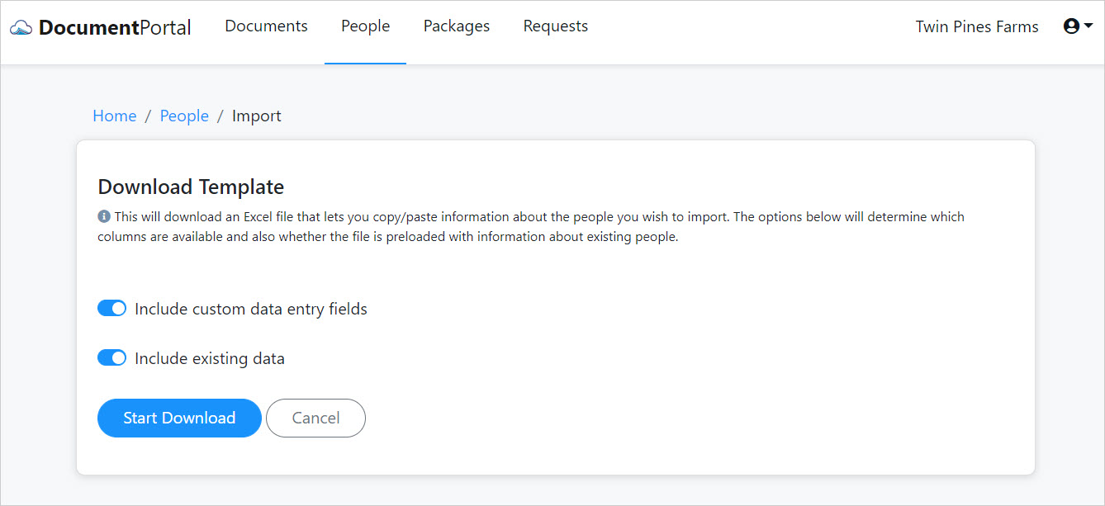Screen dimensions: 1105x506
Task: Click the Start Download button
Action: tap(179, 418)
